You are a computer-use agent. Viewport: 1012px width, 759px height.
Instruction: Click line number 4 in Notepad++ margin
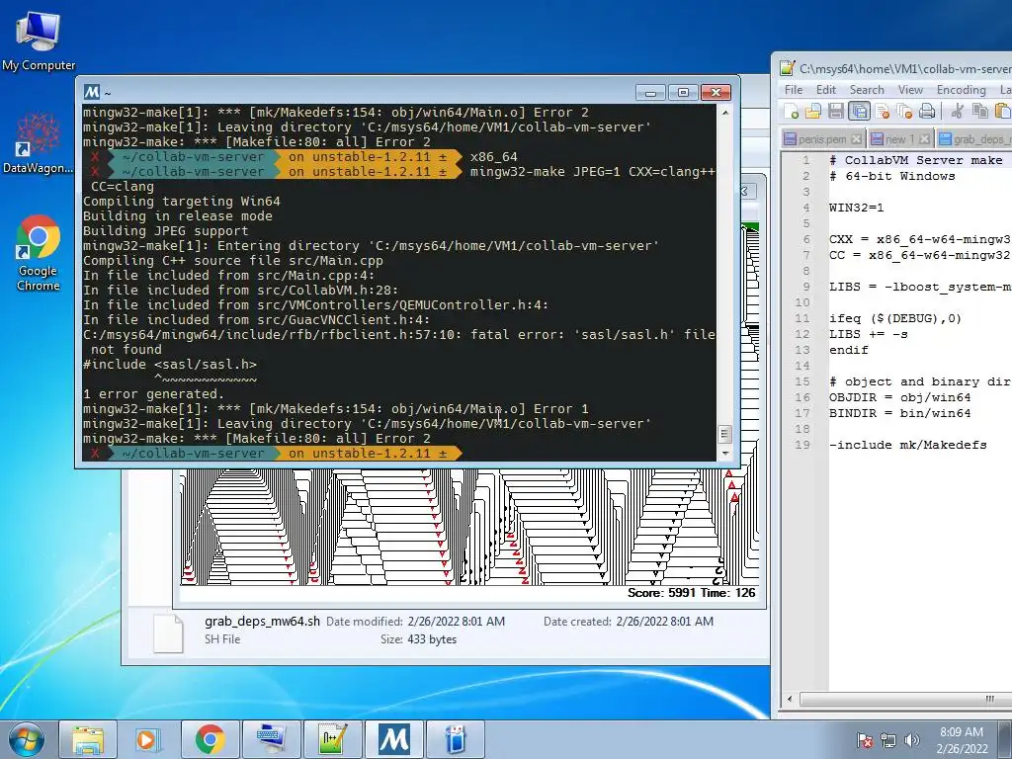806,208
